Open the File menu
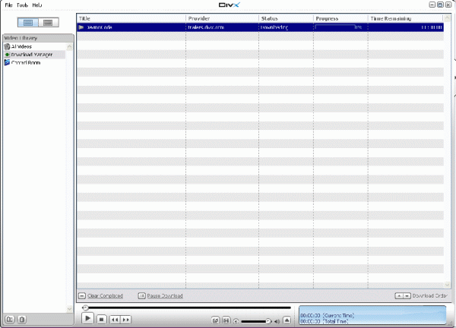The image size is (456, 328). tap(8, 5)
